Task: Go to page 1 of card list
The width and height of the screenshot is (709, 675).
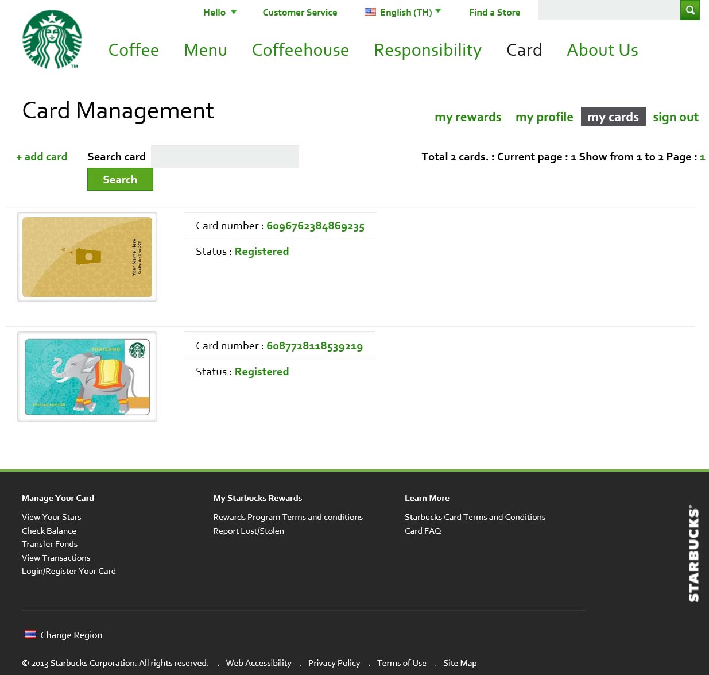Action: click(702, 157)
